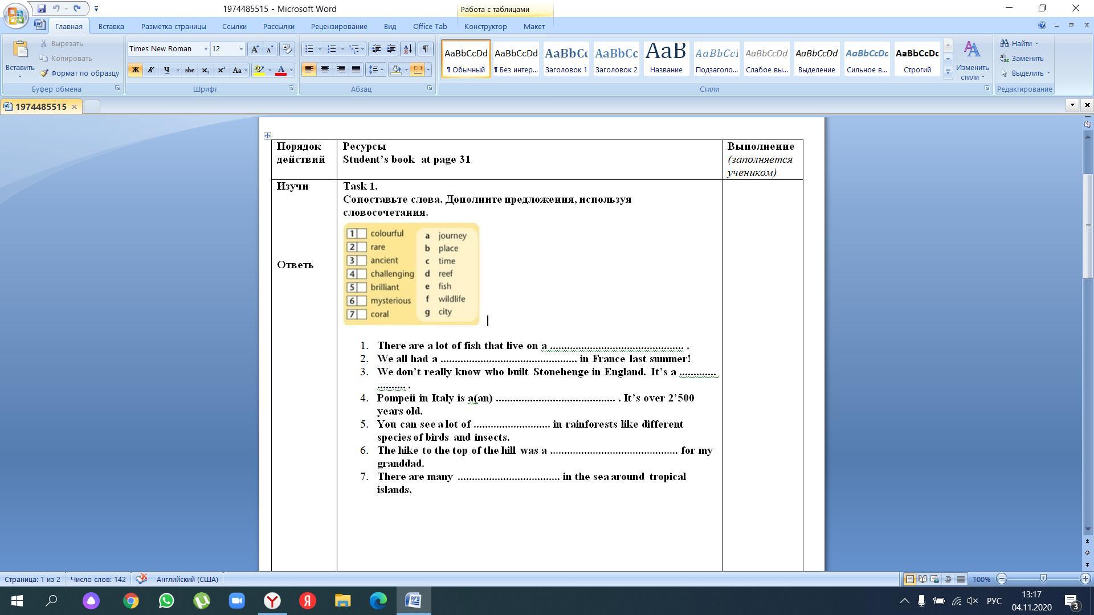
Task: Toggle show paragraph marks (¶)
Action: tap(425, 49)
